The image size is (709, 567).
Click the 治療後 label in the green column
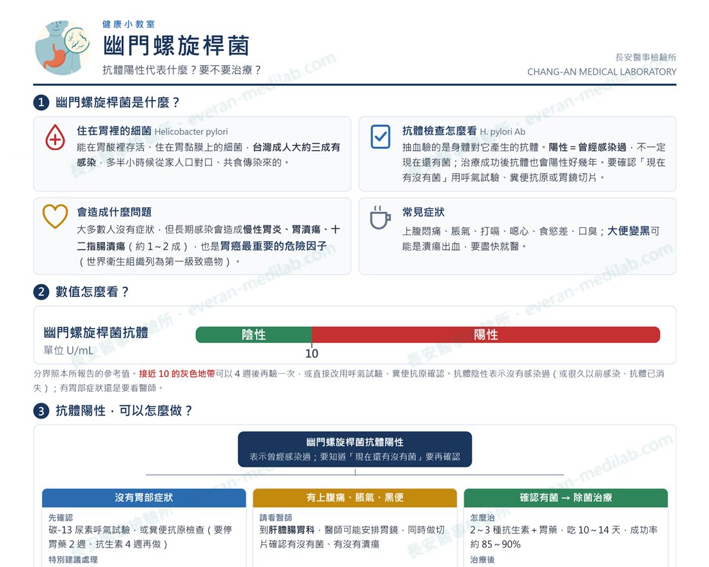pos(483,560)
